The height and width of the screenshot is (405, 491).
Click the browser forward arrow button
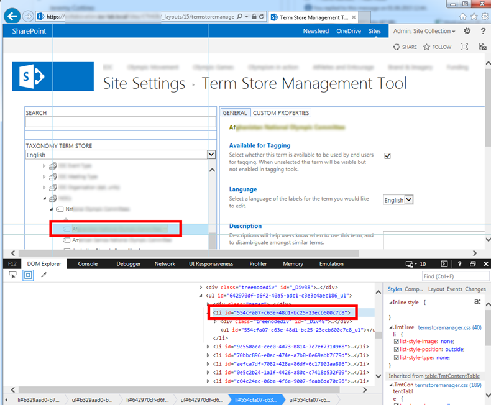pos(28,16)
